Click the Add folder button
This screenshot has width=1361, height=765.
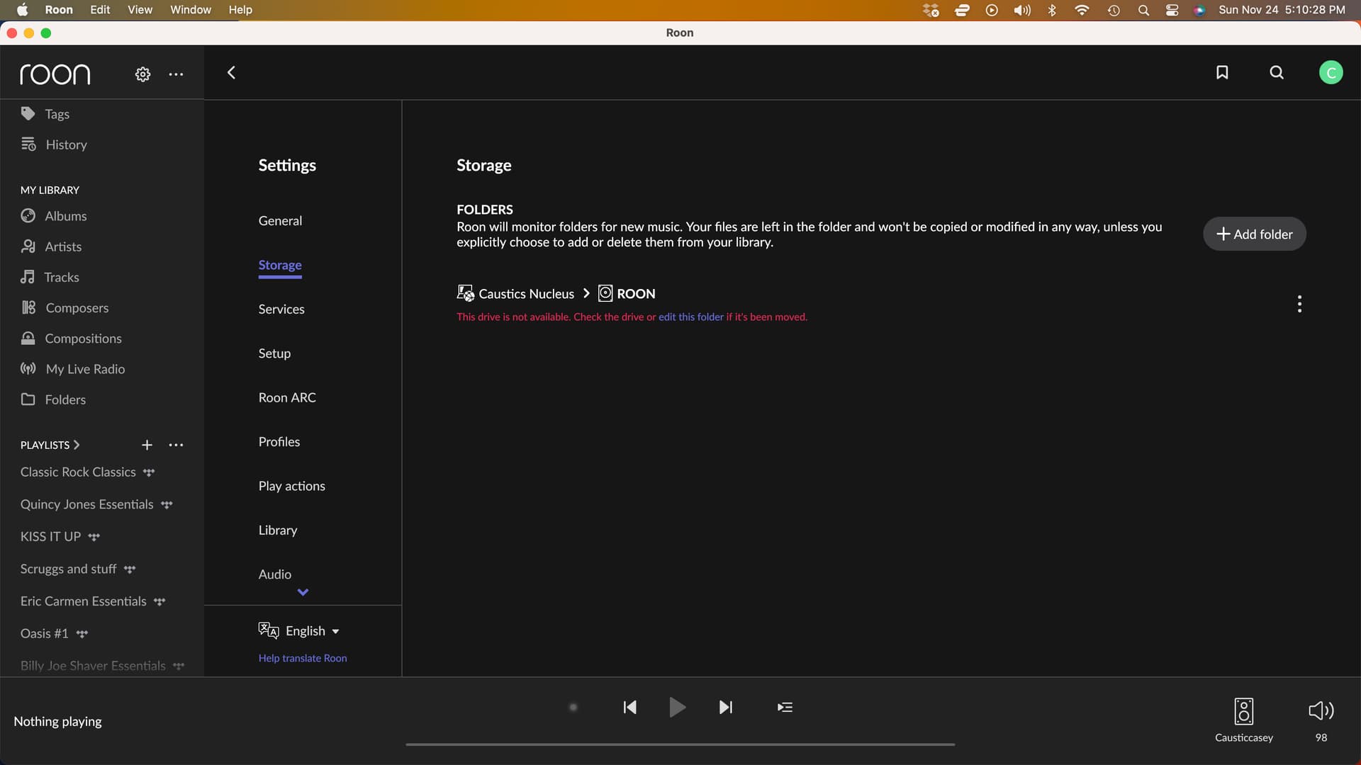1254,234
